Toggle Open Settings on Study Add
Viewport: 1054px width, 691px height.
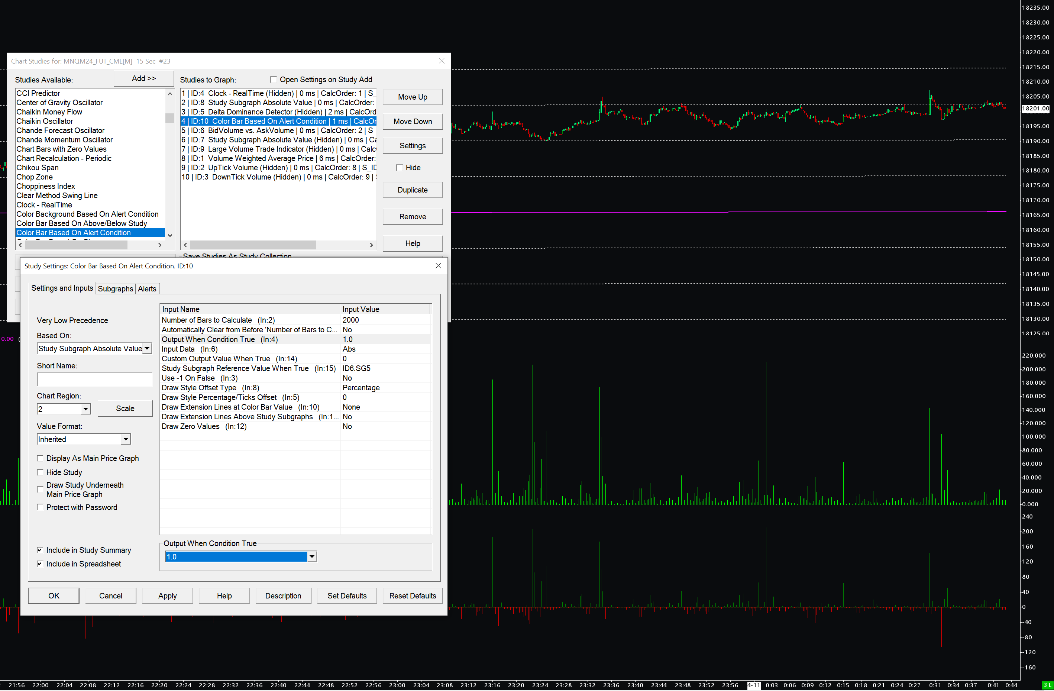click(273, 80)
